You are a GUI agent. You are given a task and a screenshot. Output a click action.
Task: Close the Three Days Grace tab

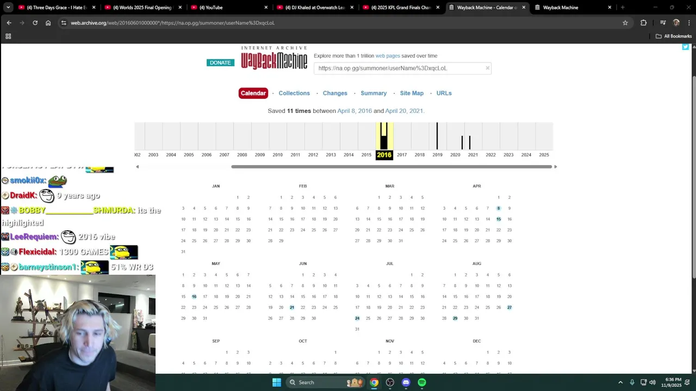(94, 8)
